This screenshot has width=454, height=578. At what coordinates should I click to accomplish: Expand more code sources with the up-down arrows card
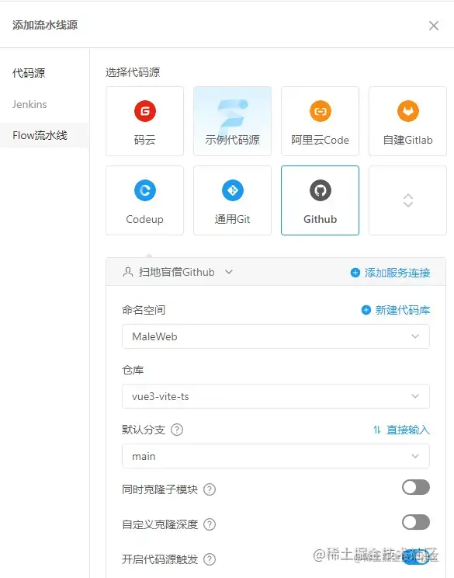[x=407, y=200]
